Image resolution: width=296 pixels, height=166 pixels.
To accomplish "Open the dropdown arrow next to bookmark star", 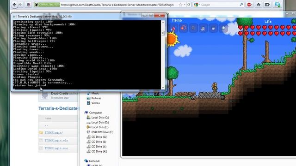I will (185, 5).
